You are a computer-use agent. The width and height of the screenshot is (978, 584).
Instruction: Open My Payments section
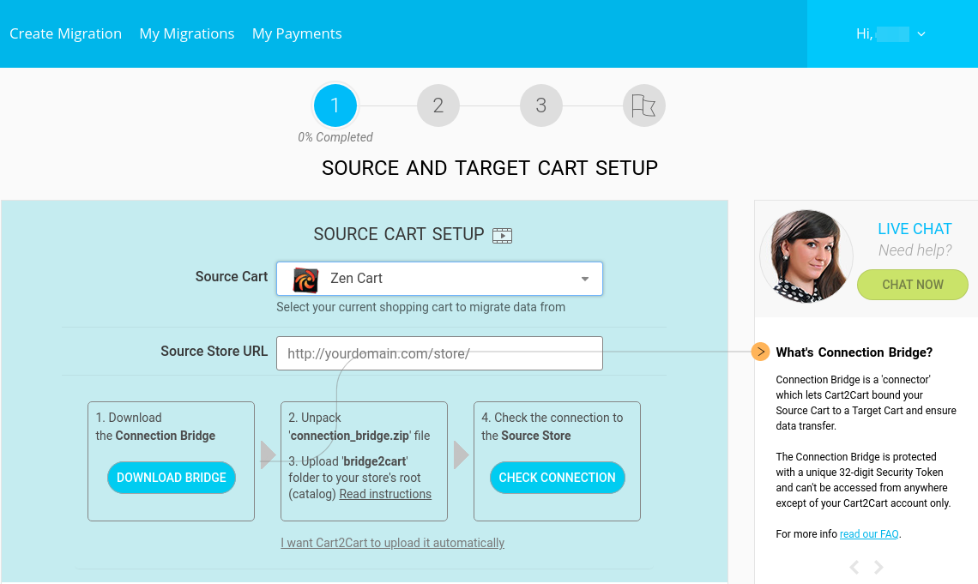[x=297, y=33]
